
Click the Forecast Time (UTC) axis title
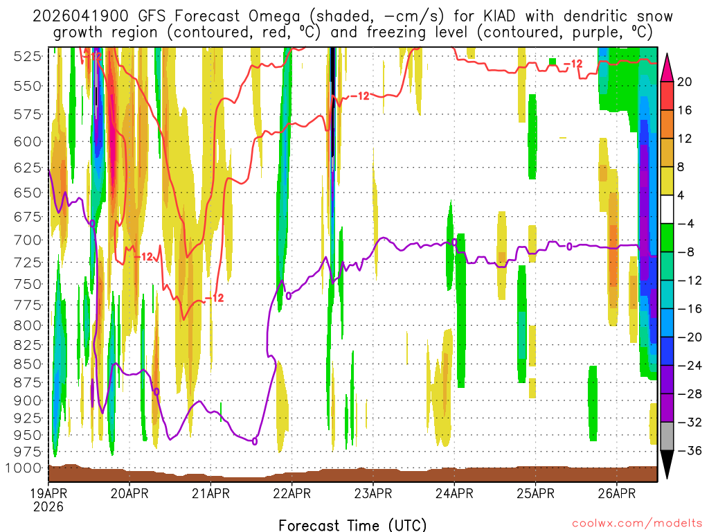[352, 525]
